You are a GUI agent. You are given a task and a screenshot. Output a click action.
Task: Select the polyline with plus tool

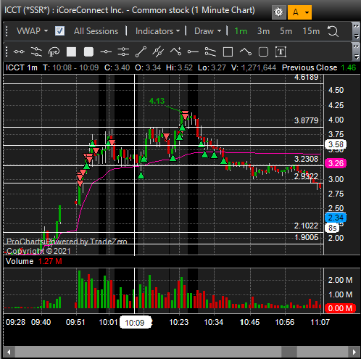click(175, 51)
